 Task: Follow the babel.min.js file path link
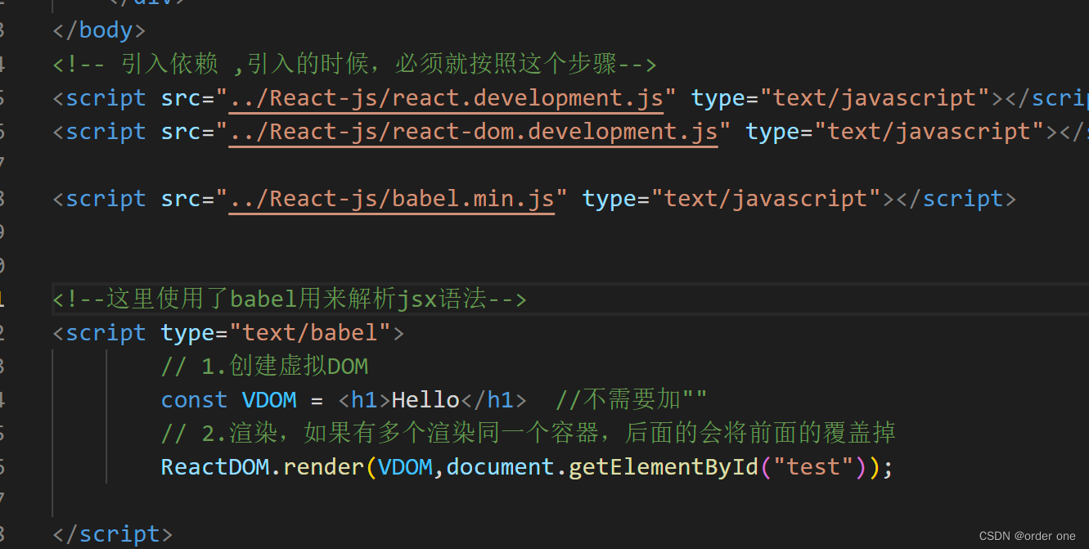click(x=392, y=198)
